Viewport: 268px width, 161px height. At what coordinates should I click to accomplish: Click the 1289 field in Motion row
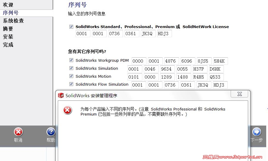tap(167, 77)
